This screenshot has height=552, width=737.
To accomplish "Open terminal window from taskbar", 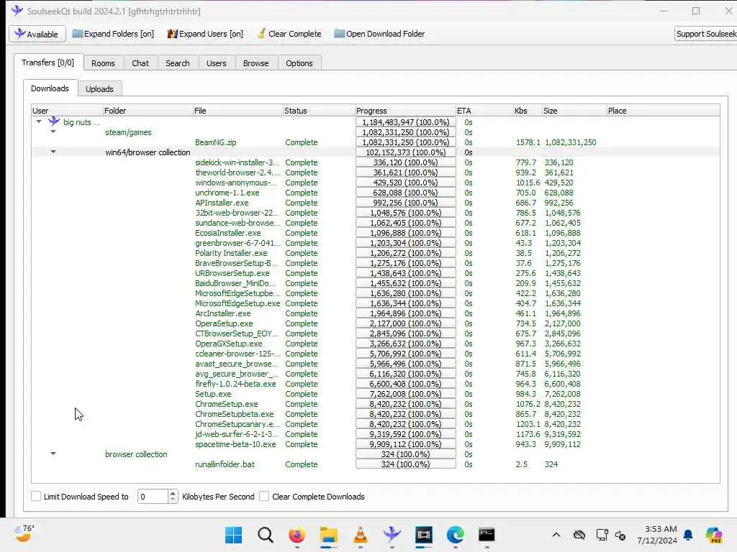I will [487, 535].
